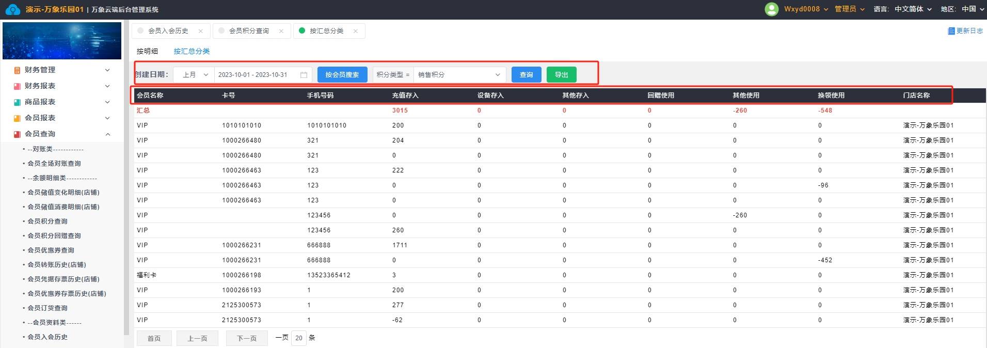Open the 销售积分 points type dropdown

click(460, 75)
